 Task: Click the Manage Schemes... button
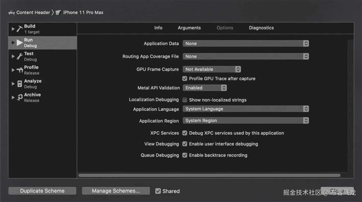116,191
